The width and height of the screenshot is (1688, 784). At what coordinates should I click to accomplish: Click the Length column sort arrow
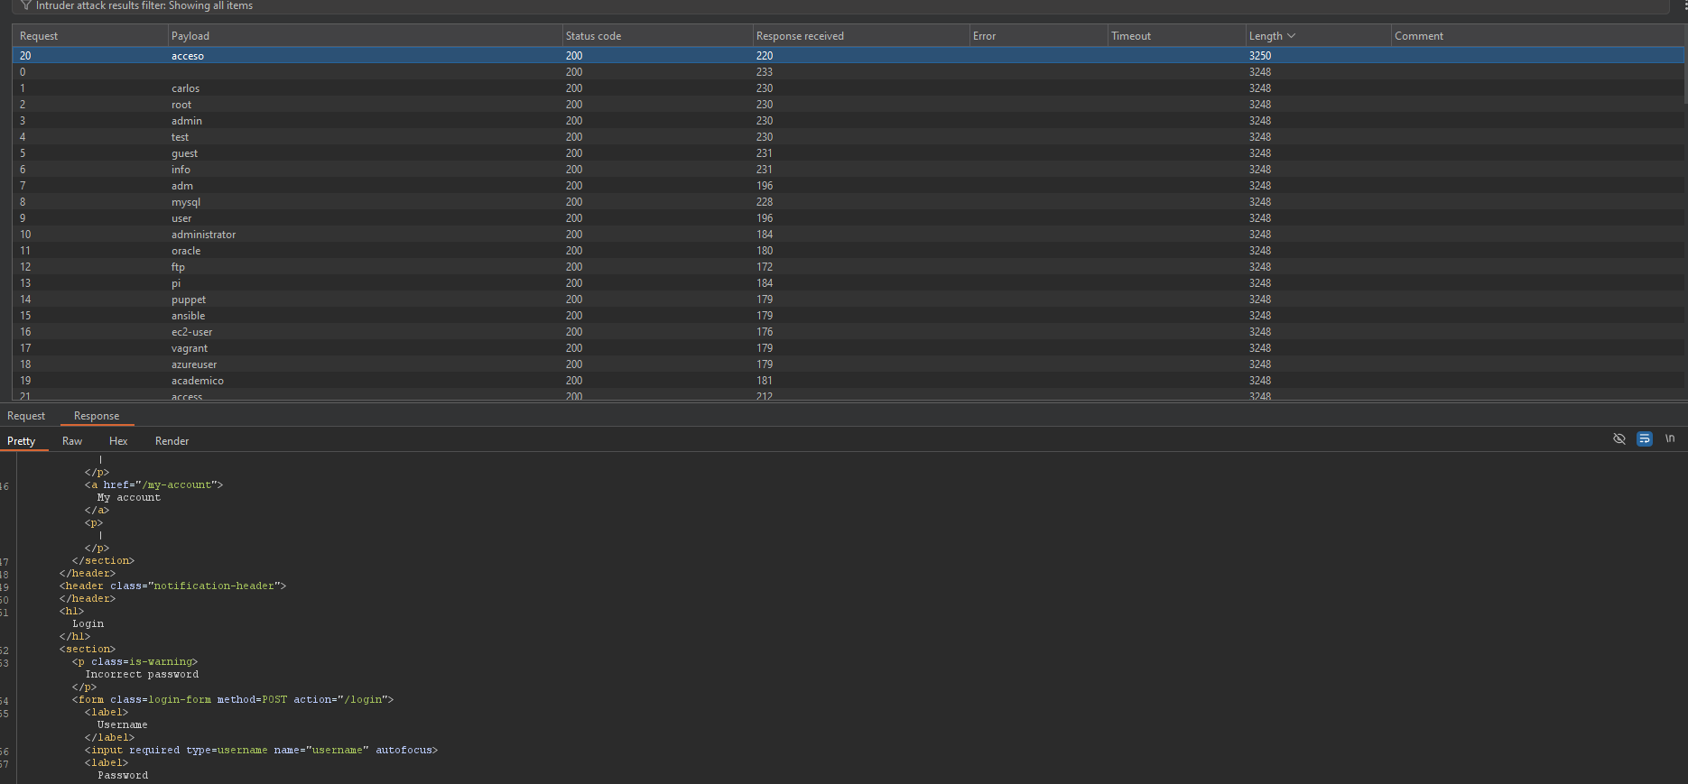(1291, 36)
